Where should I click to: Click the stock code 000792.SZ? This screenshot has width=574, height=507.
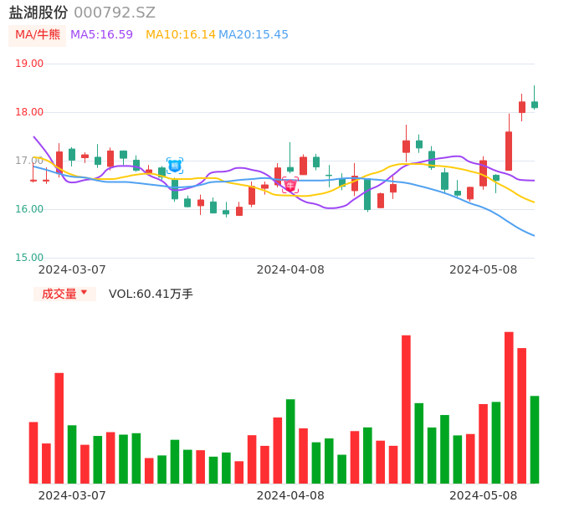coord(115,13)
